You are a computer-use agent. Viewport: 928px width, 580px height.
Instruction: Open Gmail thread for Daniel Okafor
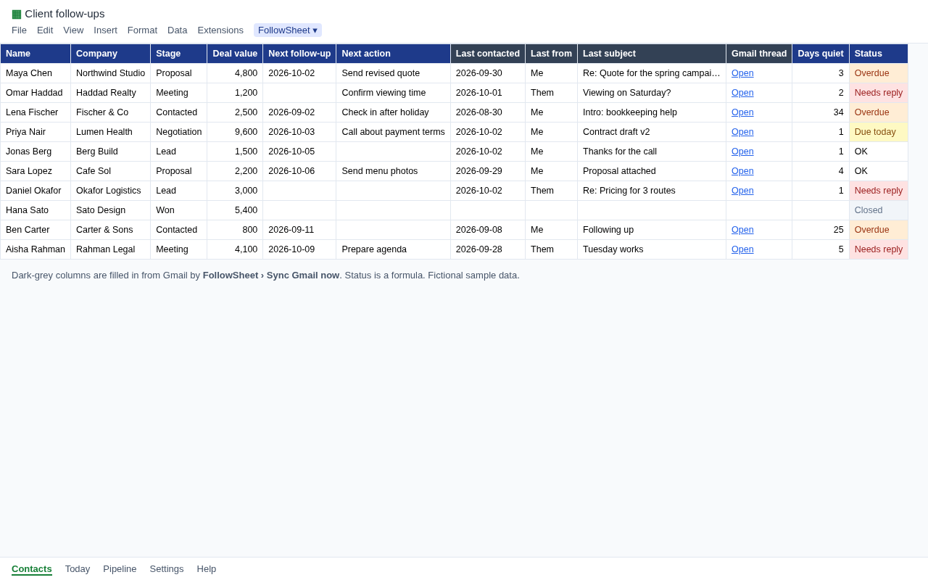(742, 191)
